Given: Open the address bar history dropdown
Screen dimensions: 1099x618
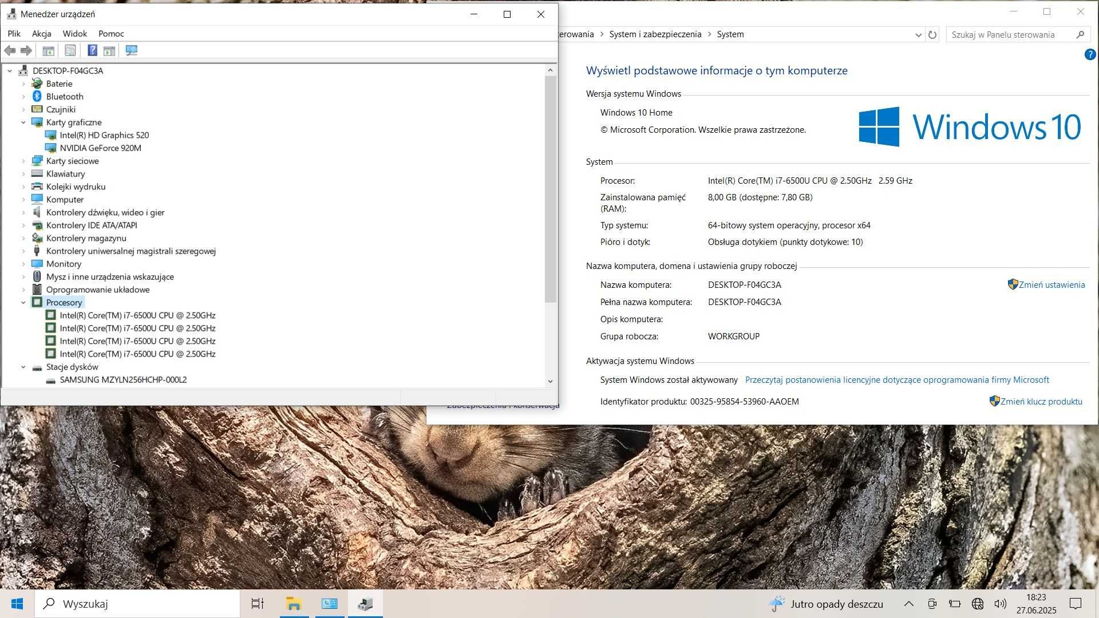Looking at the screenshot, I should coord(918,35).
